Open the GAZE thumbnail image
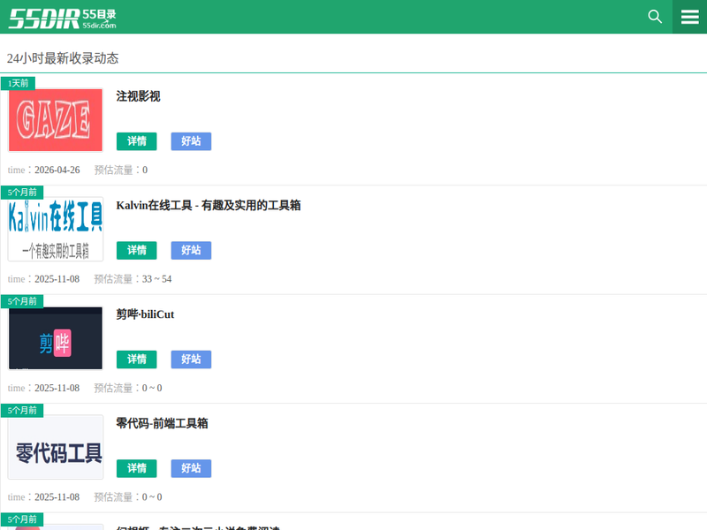This screenshot has width=707, height=530. tap(56, 120)
